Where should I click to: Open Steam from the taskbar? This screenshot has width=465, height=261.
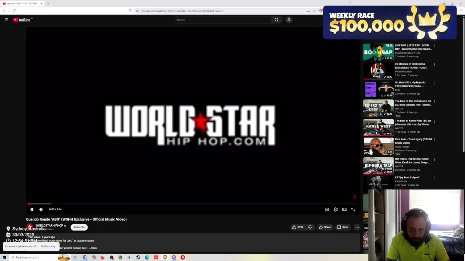tap(138, 257)
